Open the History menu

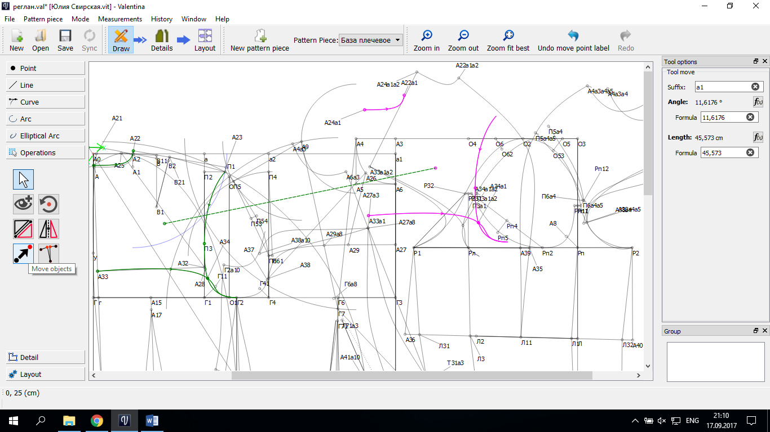(162, 19)
